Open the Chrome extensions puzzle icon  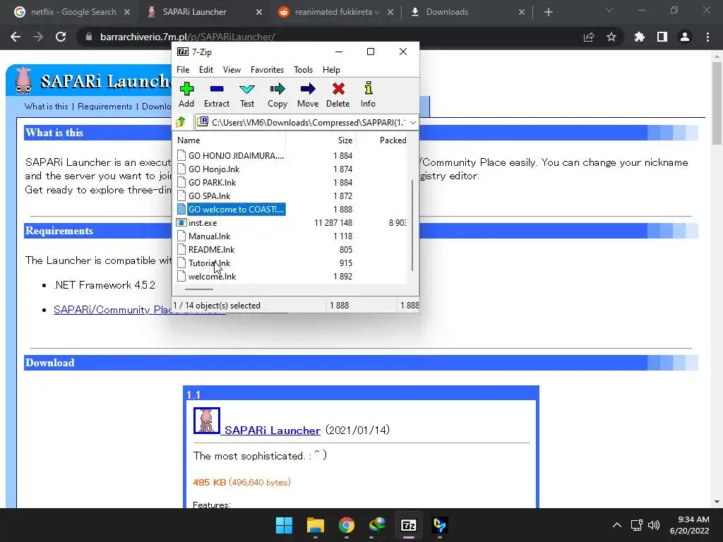[x=639, y=37]
